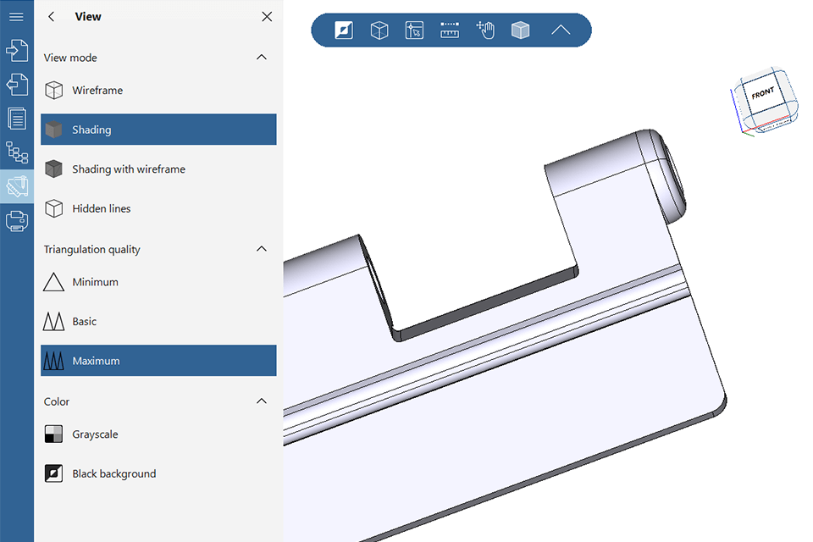The height and width of the screenshot is (542, 813).
Task: Open the hamburger menu
Action: click(x=17, y=17)
